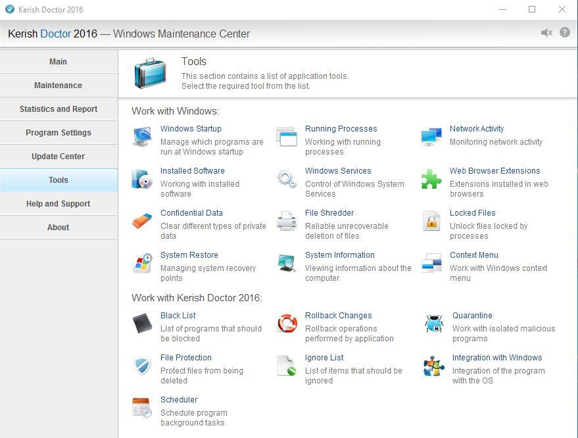This screenshot has height=438, width=578.
Task: Open help via the question mark icon
Action: [x=565, y=33]
